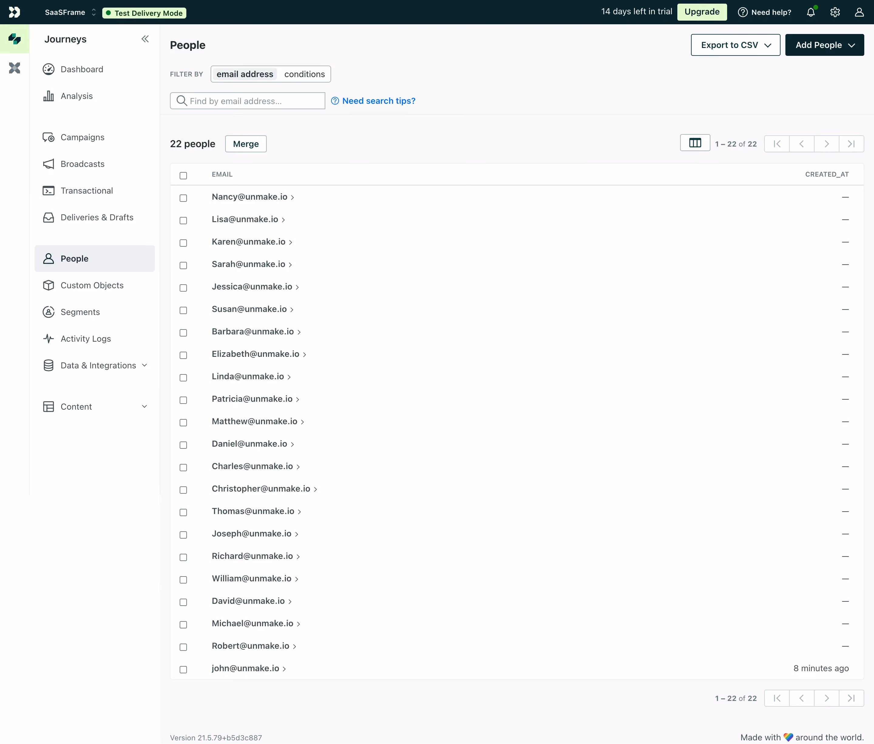Expand the Content menu
The image size is (874, 744).
(x=144, y=407)
